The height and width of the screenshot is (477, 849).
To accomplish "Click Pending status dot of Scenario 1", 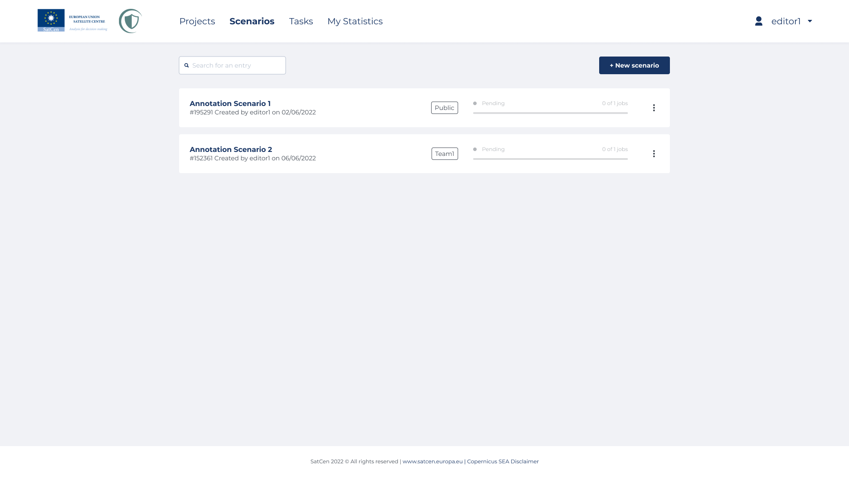I will click(475, 103).
